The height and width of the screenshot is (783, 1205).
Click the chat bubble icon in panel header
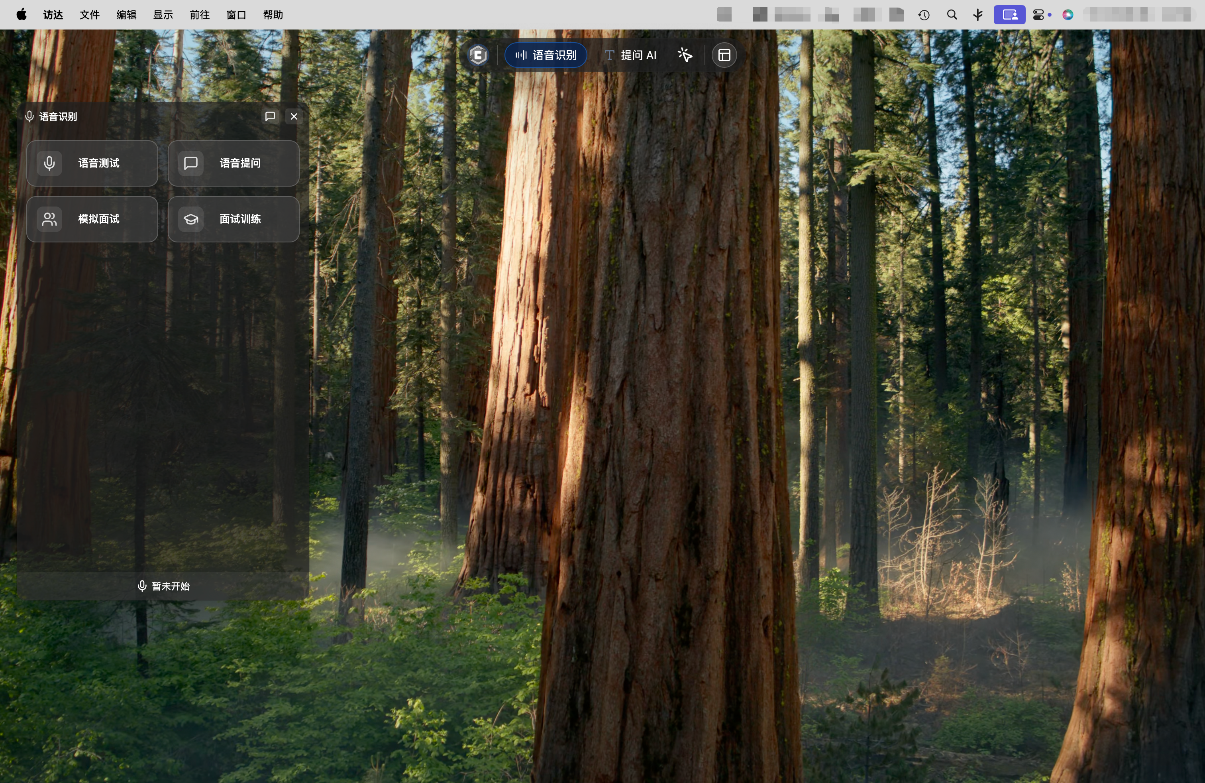270,116
